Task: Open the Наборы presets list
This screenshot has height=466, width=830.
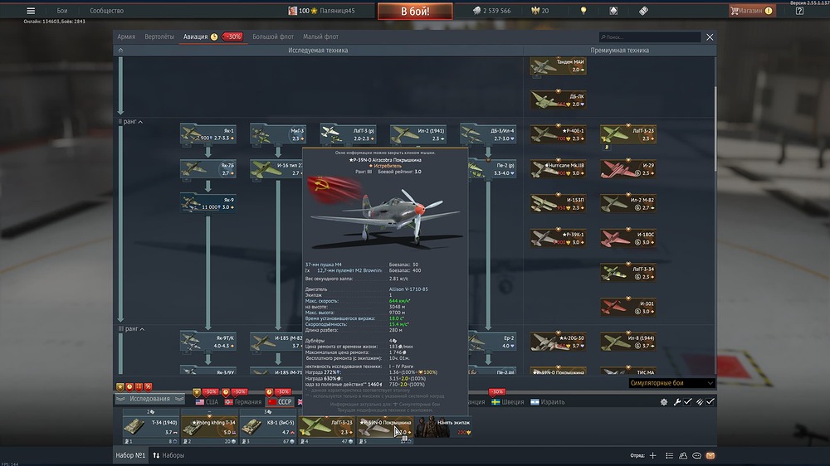Action: [168, 455]
